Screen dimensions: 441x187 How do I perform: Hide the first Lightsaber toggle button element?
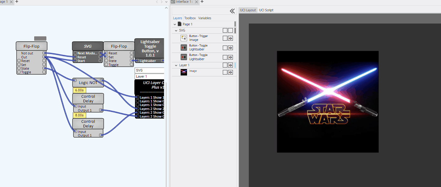tap(230, 48)
